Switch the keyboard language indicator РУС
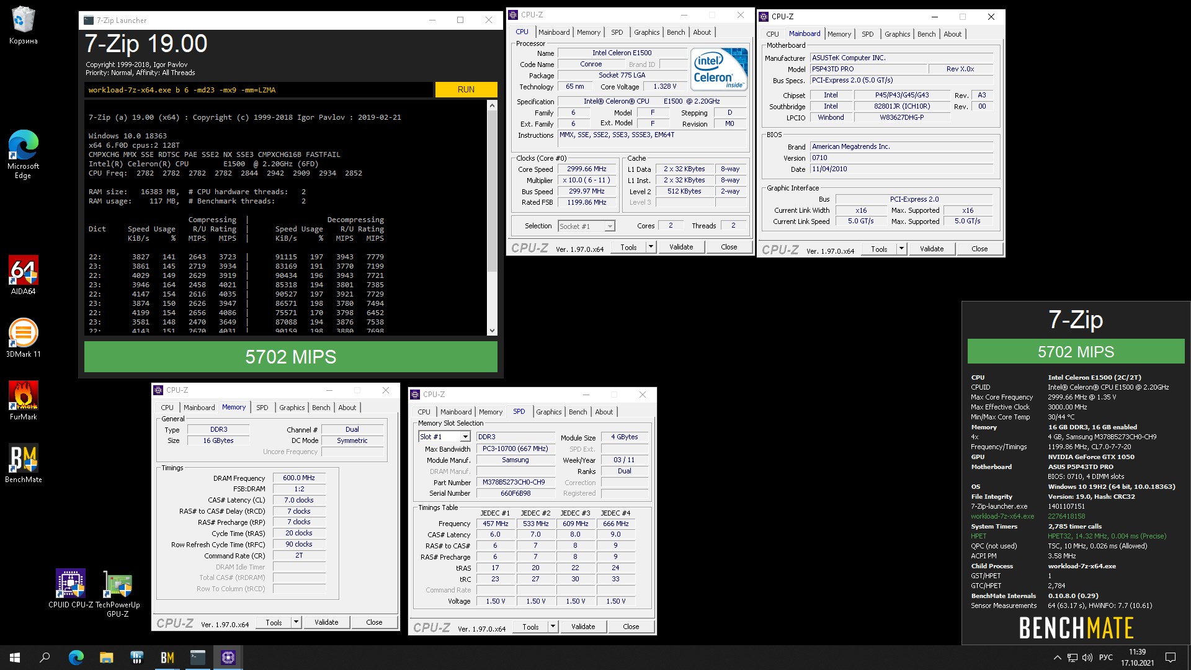Image resolution: width=1191 pixels, height=670 pixels. [x=1105, y=658]
